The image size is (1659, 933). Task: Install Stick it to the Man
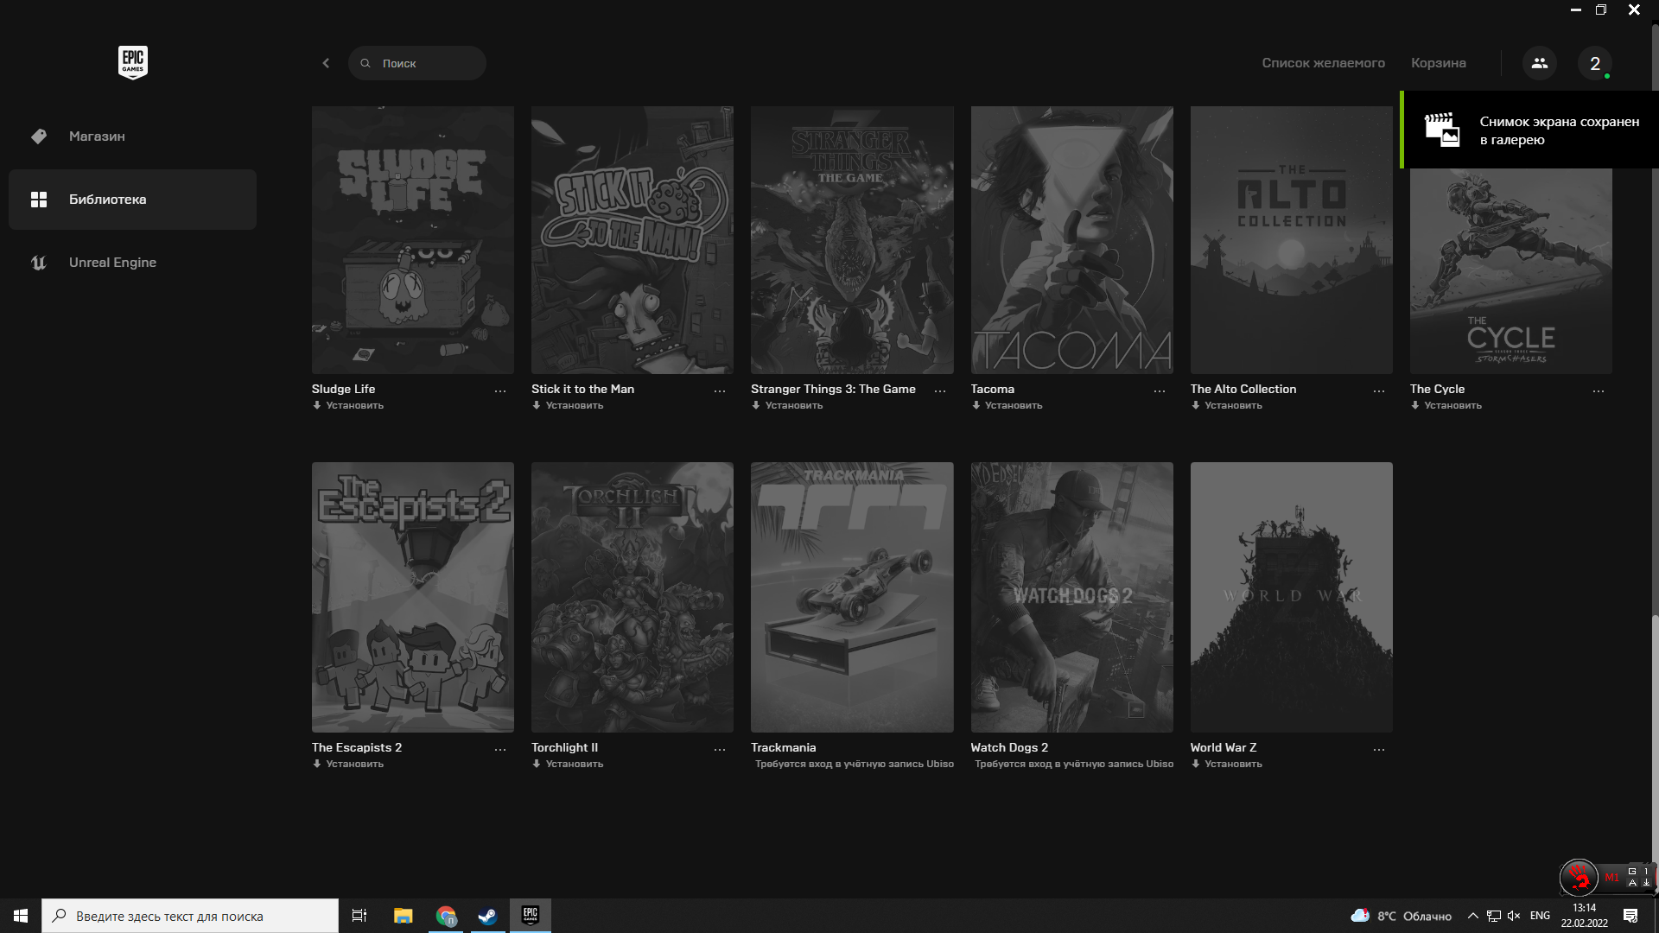tap(568, 405)
